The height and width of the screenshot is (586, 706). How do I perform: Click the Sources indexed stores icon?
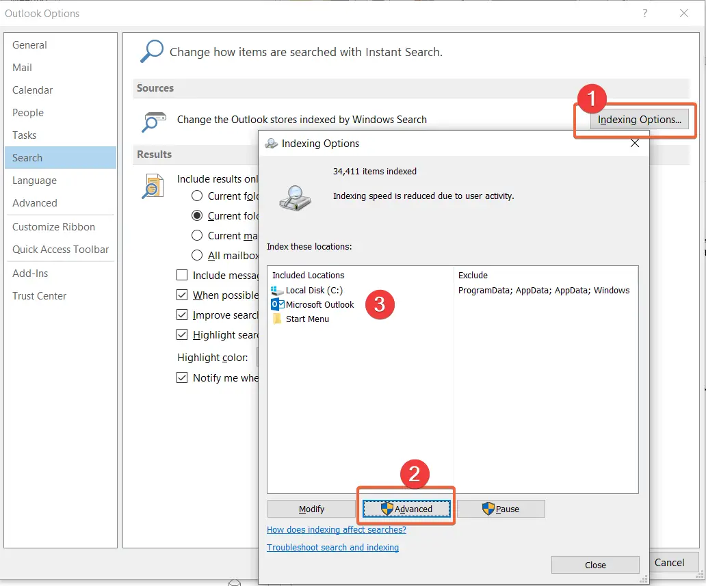click(x=153, y=122)
